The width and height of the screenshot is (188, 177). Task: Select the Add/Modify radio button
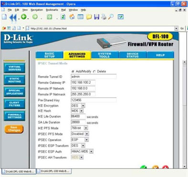[x=73, y=72]
